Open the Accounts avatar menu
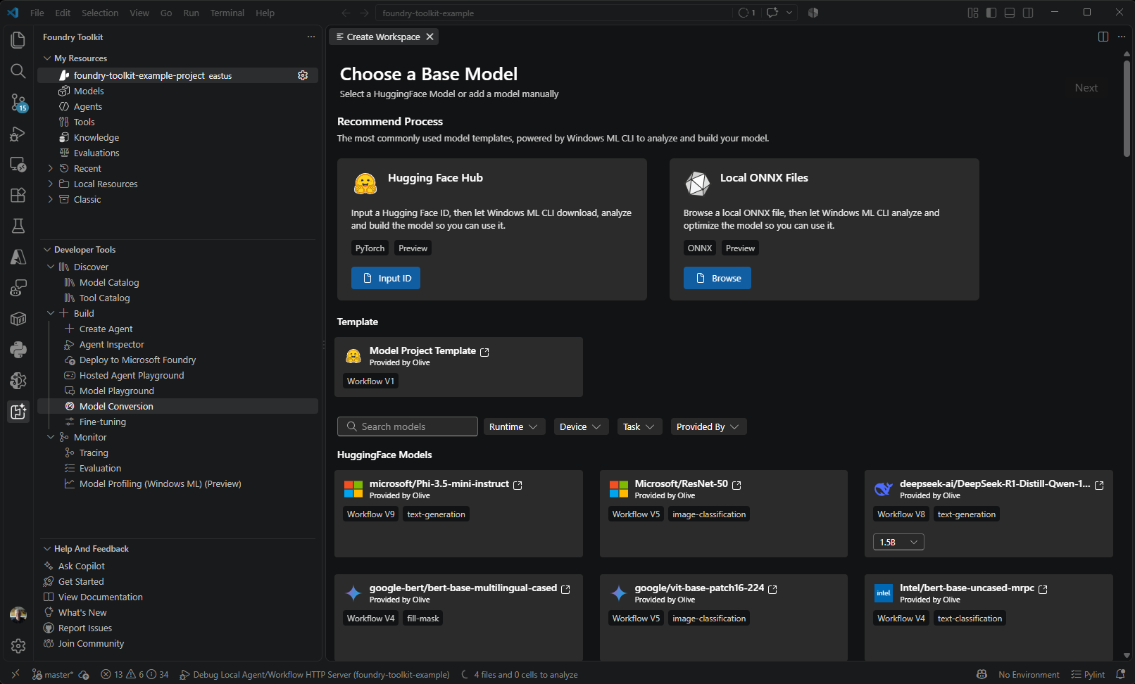Image resolution: width=1135 pixels, height=684 pixels. (x=18, y=614)
